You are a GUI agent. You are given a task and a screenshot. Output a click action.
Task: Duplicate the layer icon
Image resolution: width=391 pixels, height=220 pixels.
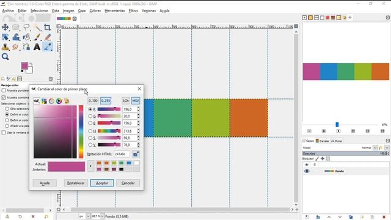[351, 217]
